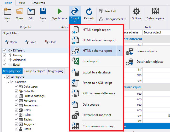Click the Edit project icon
Viewport: 170px width, 132px height.
tap(31, 11)
